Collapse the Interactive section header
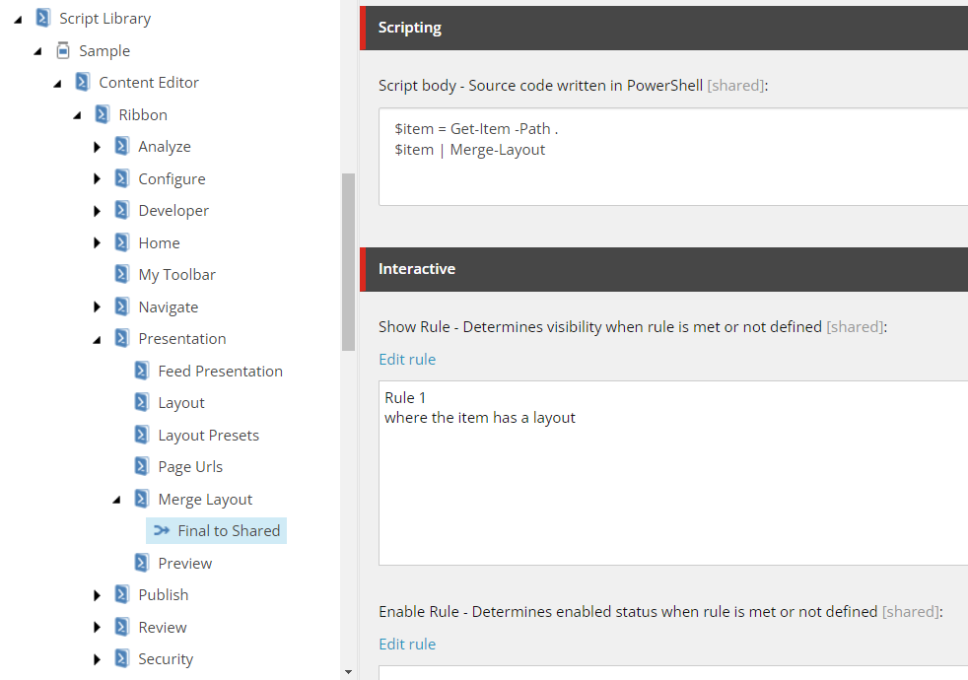Image resolution: width=968 pixels, height=680 pixels. [663, 269]
